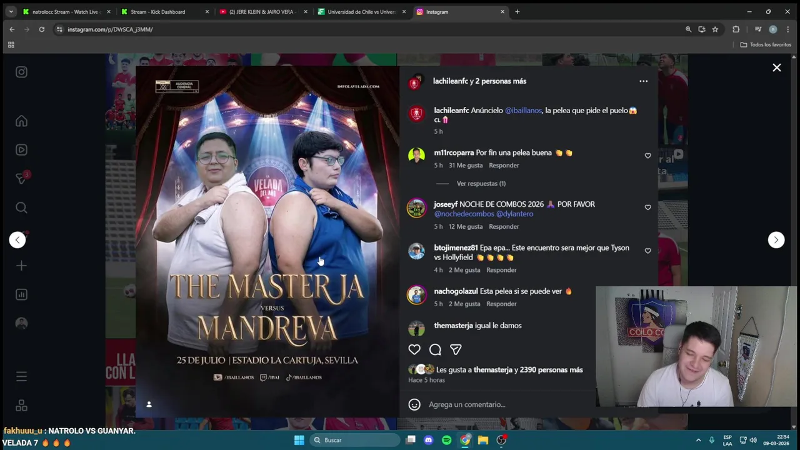
Task: Open Direct messages icon with the badge
Action: [21, 179]
